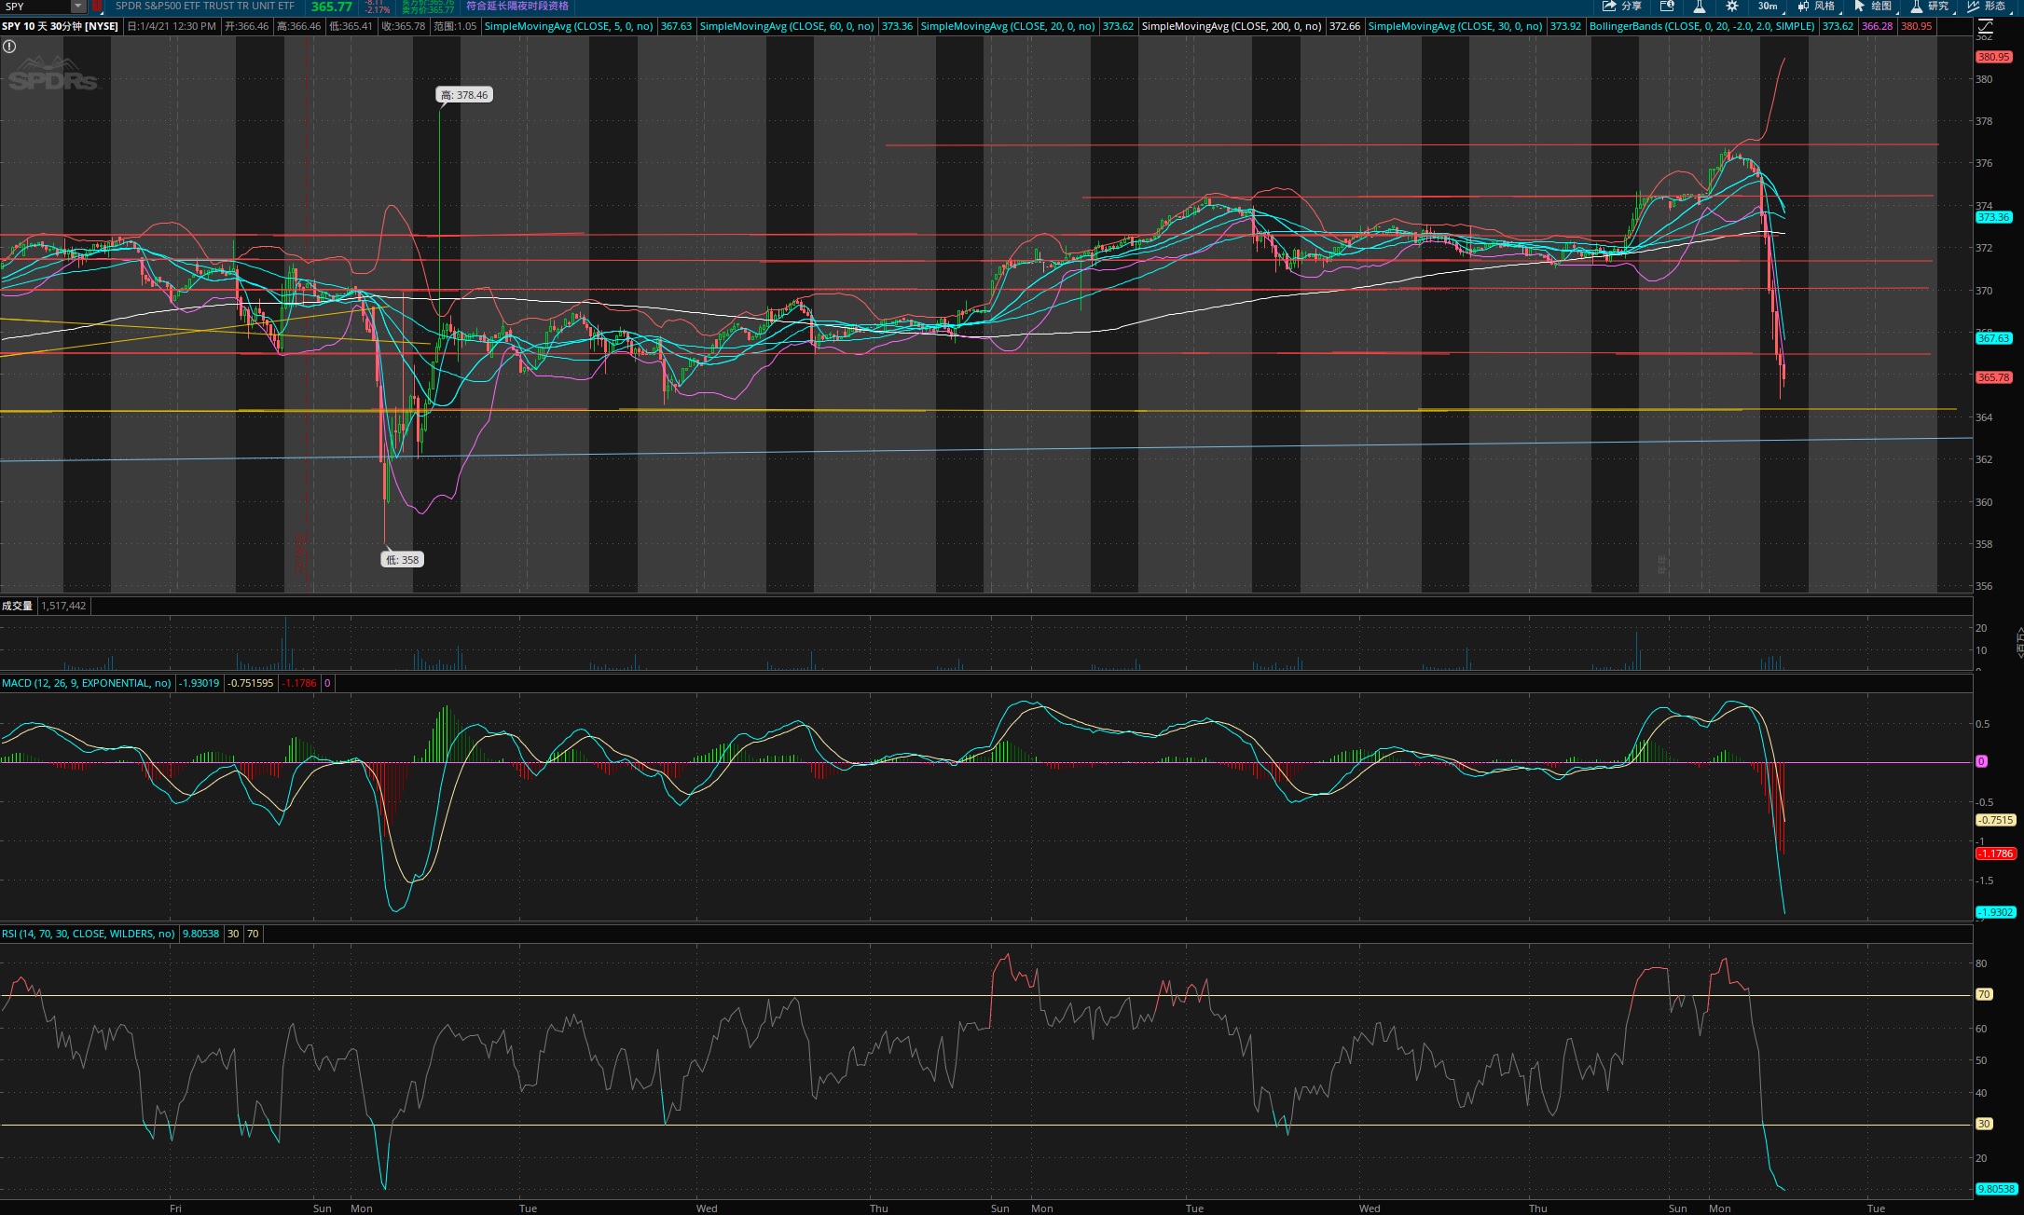This screenshot has height=1215, width=2024.
Task: Click the 373.36 cyan price axis tag
Action: tap(1993, 217)
